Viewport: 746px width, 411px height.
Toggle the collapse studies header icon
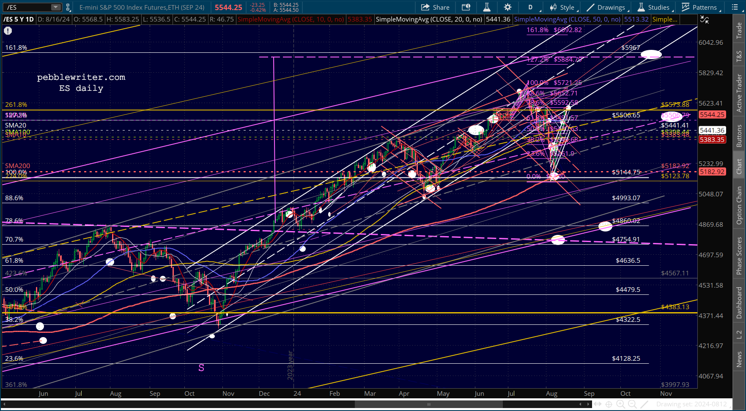704,19
